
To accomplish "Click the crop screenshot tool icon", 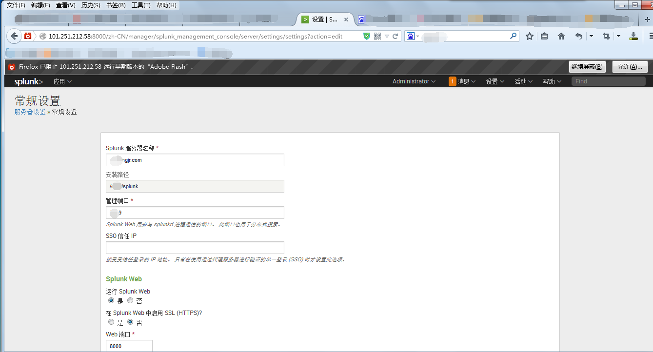I will (x=606, y=36).
